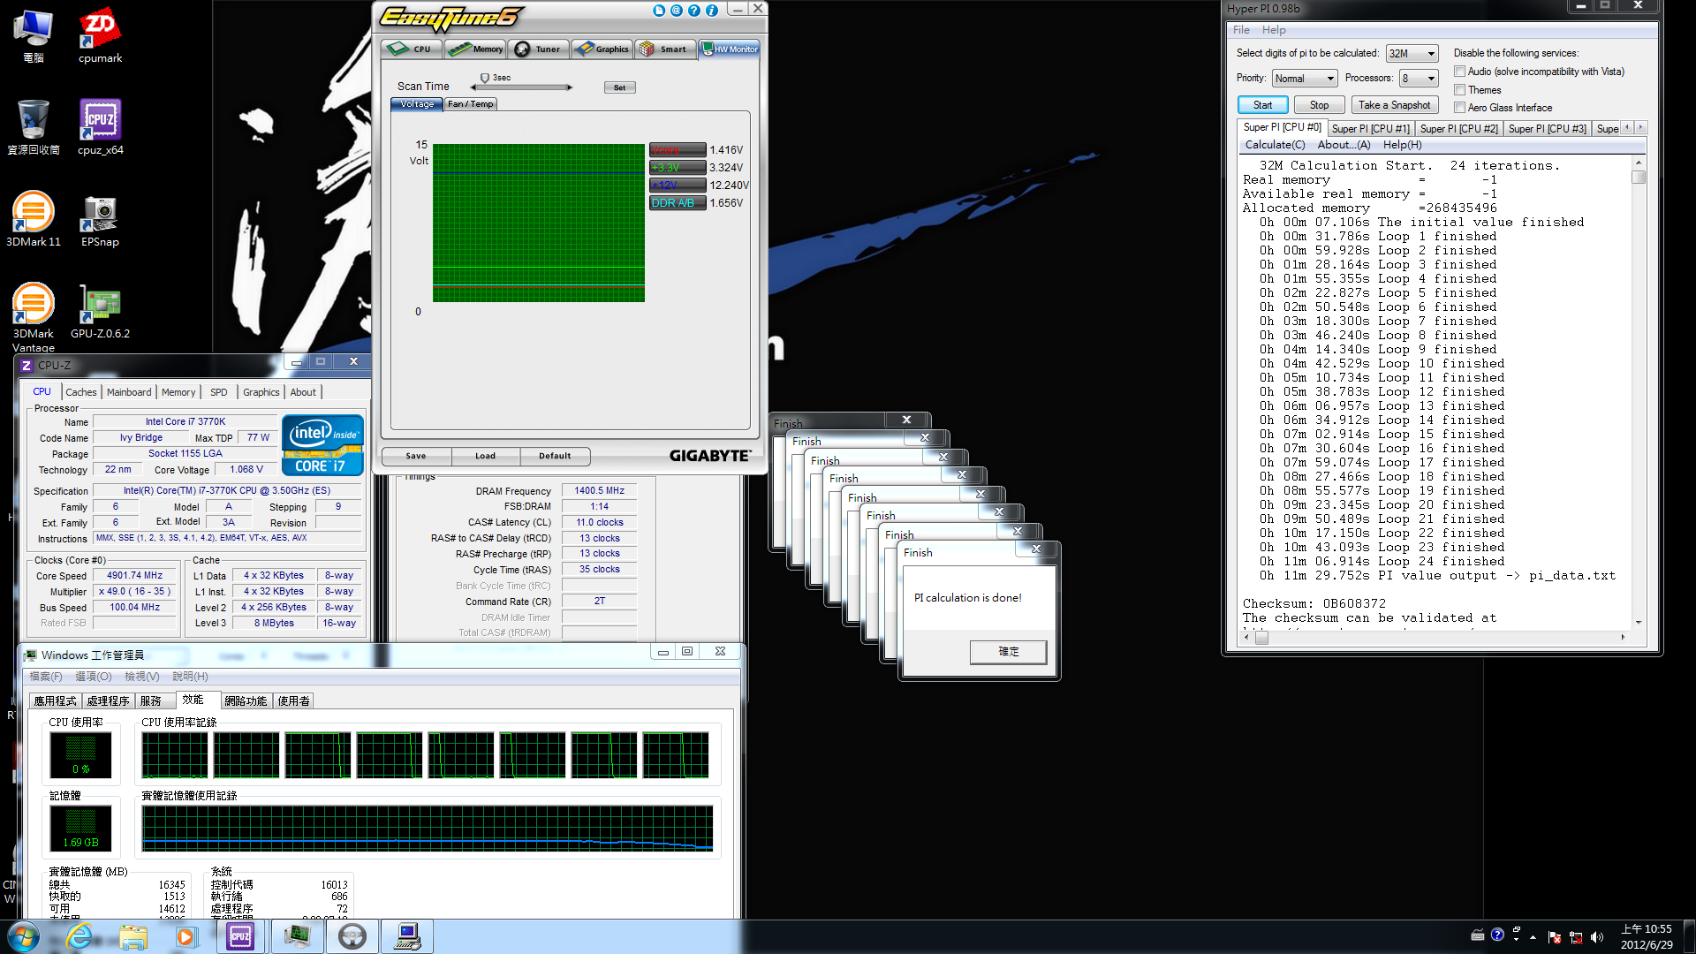The image size is (1696, 954).
Task: Toggle the Vcore voltage legend swatch
Action: pyautogui.click(x=678, y=150)
